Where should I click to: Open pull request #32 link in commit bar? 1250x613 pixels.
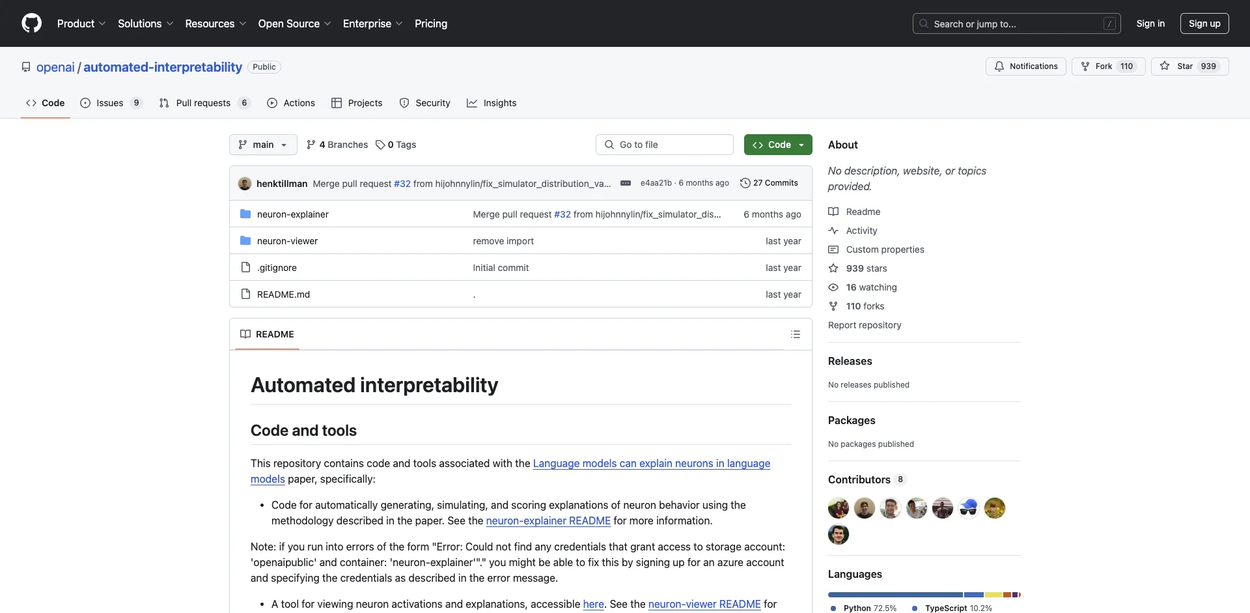coord(402,184)
